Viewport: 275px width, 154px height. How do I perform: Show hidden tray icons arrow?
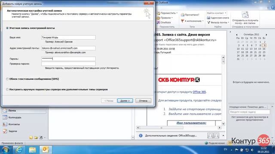[x=231, y=150]
